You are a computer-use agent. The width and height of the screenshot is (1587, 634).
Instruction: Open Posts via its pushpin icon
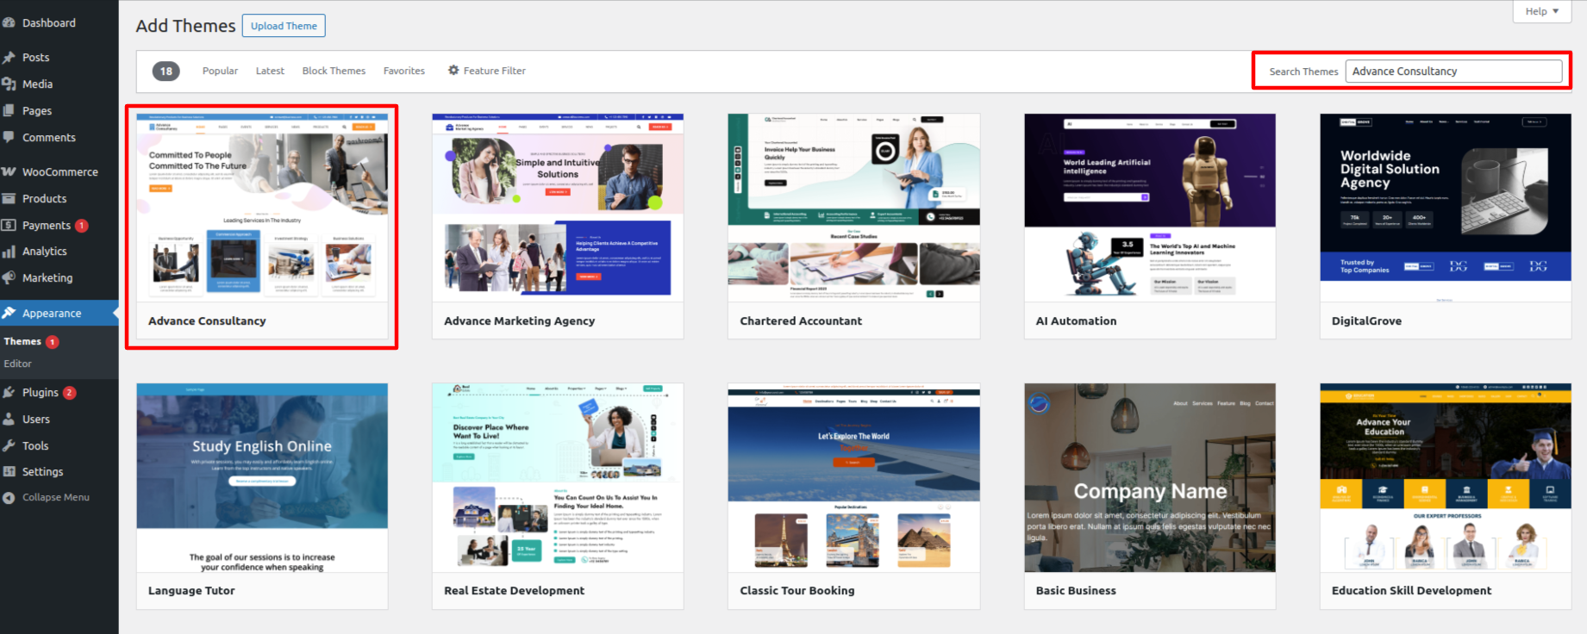pos(9,58)
